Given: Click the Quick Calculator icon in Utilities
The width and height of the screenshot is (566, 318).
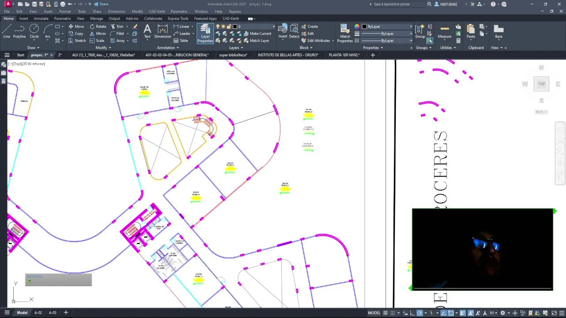Looking at the screenshot, I should [x=459, y=41].
